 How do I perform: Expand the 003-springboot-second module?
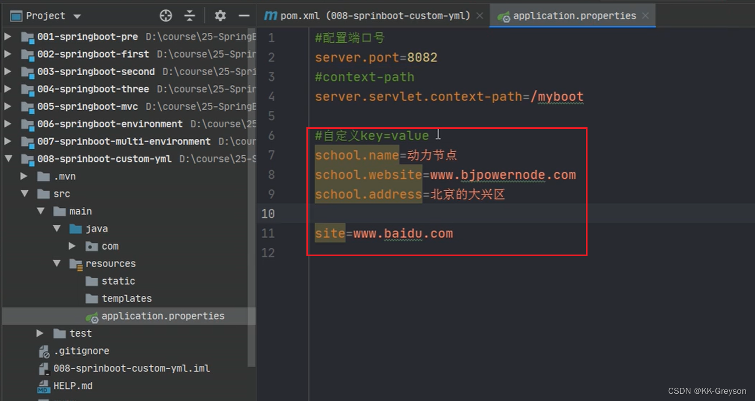click(x=8, y=72)
